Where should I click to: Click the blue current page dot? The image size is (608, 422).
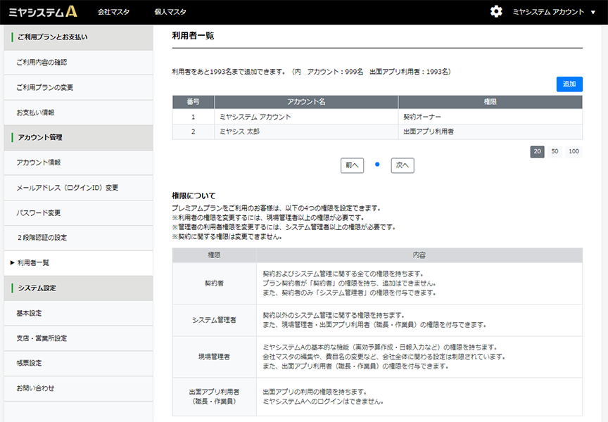[377, 165]
